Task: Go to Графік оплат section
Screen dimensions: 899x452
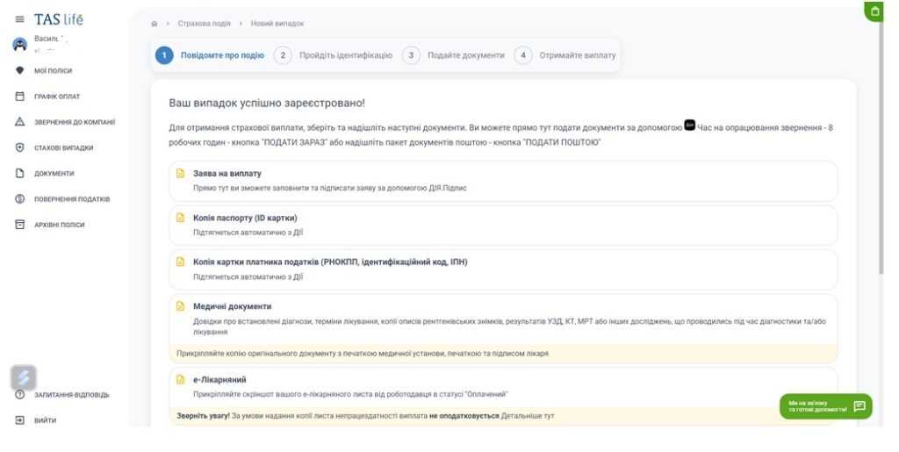Action: pyautogui.click(x=57, y=97)
